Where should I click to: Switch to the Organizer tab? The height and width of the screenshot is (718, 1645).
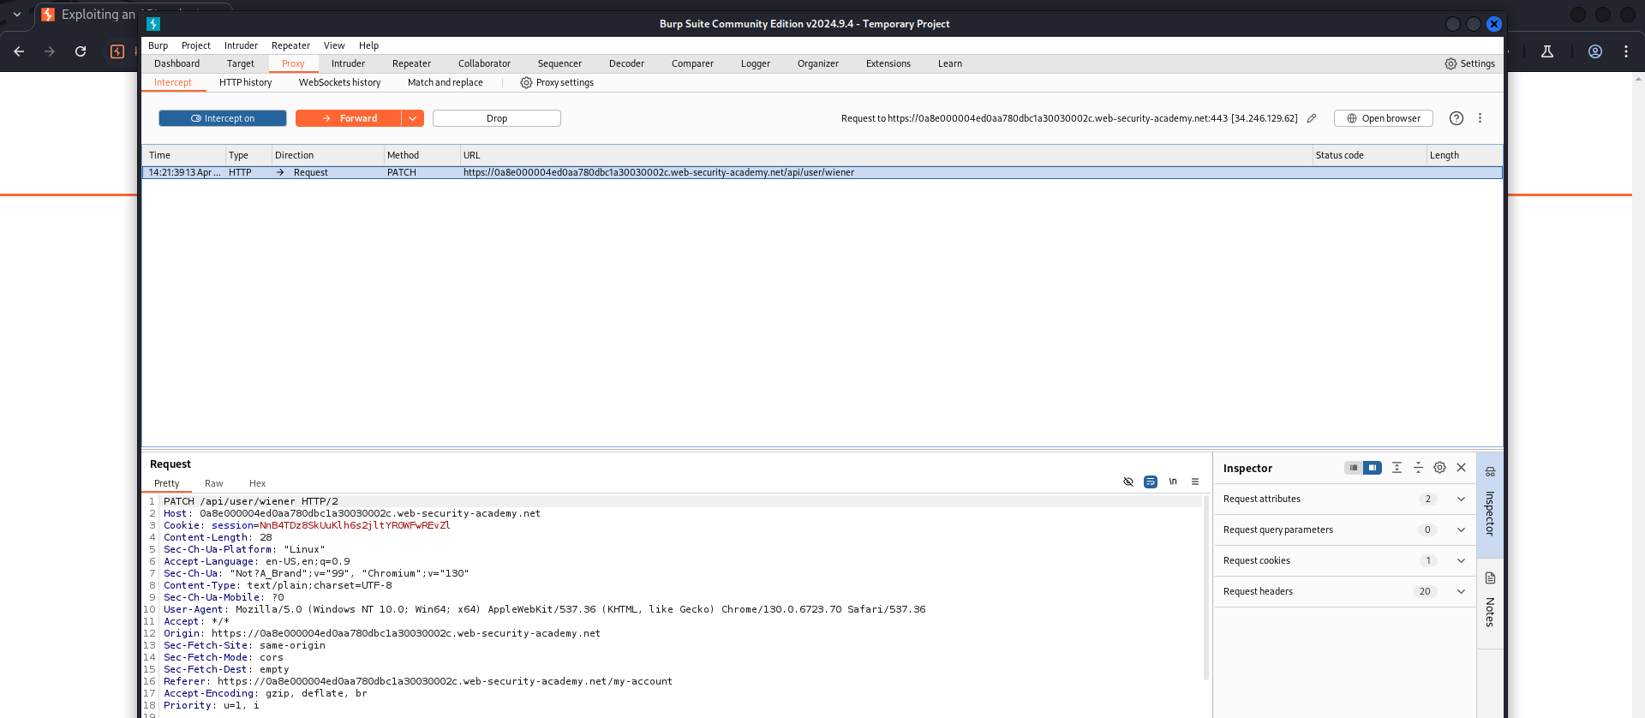[818, 63]
